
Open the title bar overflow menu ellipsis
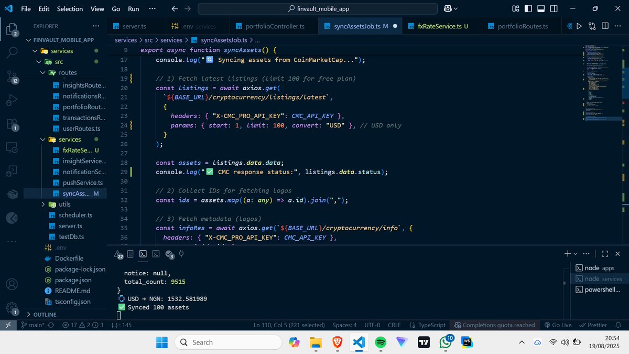pos(152,8)
